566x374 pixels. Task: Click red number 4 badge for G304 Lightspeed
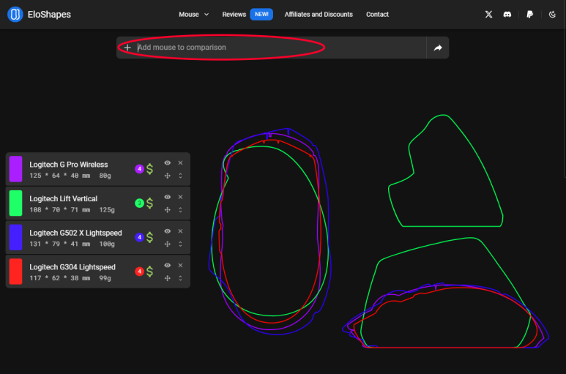[139, 272]
